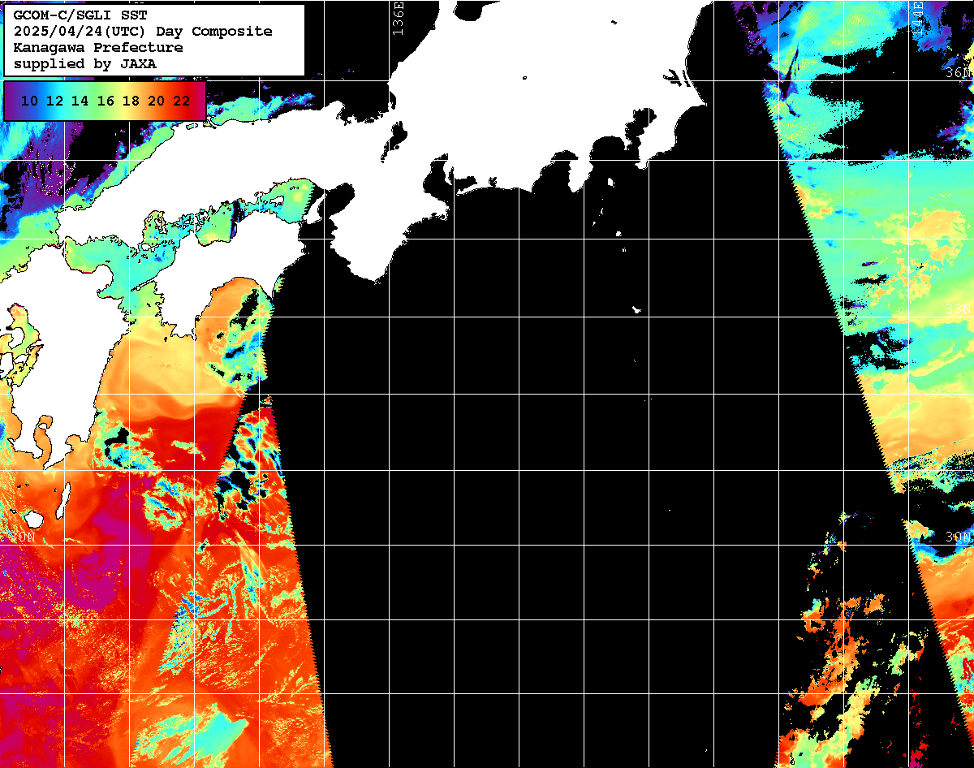Click the '10' value on color scale
974x768 pixels.
30,101
